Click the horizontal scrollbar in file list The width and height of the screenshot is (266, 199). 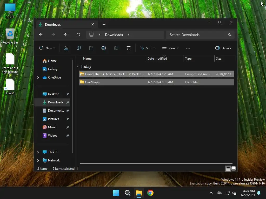(156, 164)
